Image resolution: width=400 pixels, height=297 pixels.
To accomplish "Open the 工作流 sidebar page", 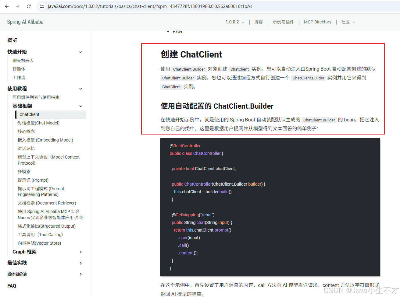I will (x=19, y=78).
